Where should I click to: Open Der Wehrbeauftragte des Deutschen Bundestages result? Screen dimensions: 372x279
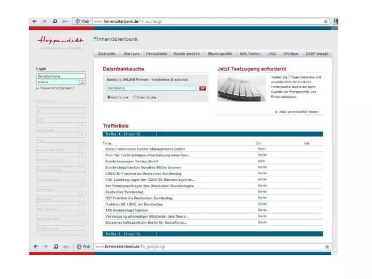(149, 186)
